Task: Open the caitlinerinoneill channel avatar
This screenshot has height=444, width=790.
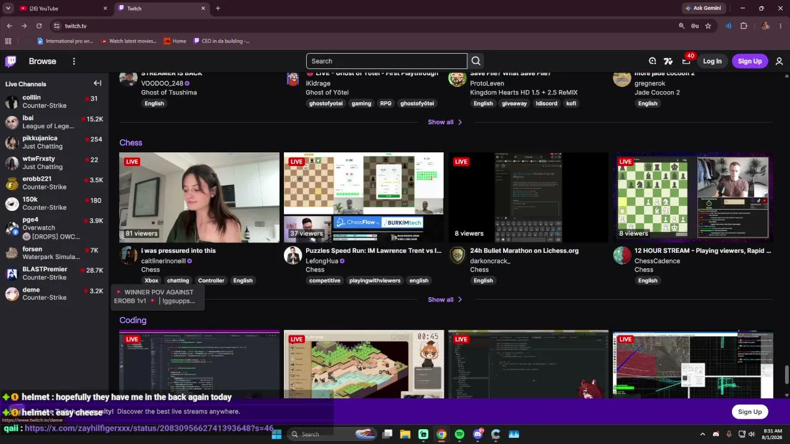Action: point(128,255)
